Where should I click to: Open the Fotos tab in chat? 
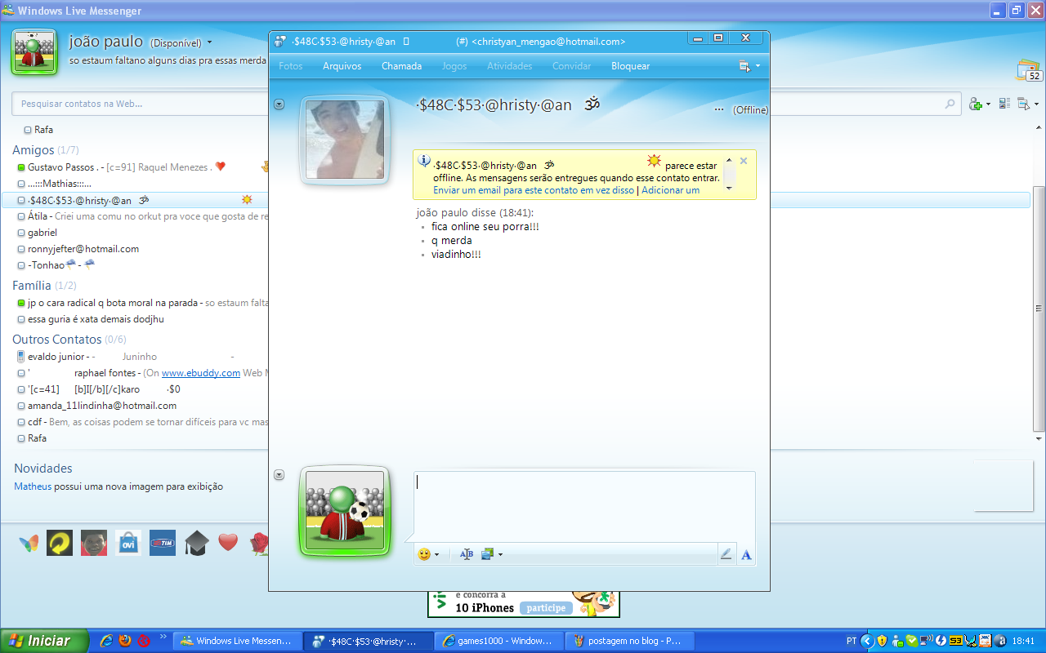(x=291, y=66)
